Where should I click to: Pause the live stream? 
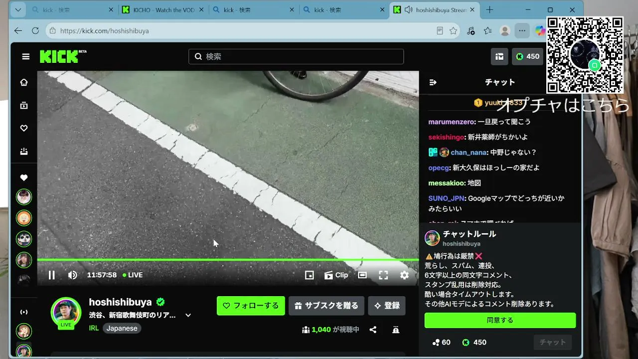pyautogui.click(x=51, y=275)
